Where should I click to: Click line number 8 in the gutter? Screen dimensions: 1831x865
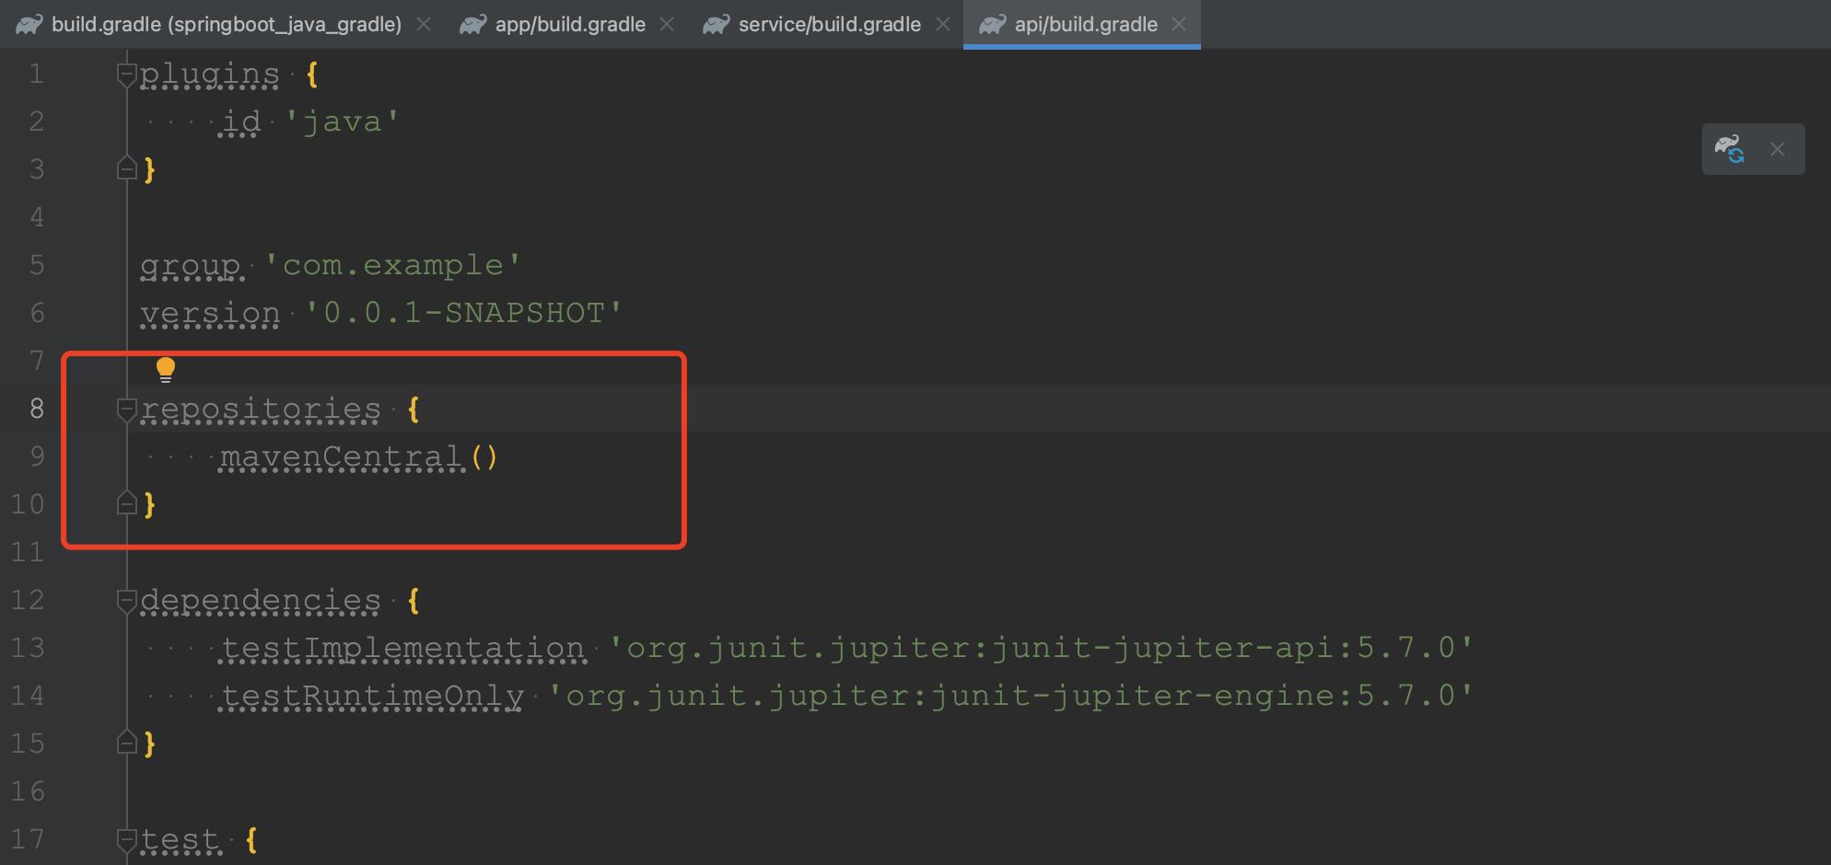point(37,409)
